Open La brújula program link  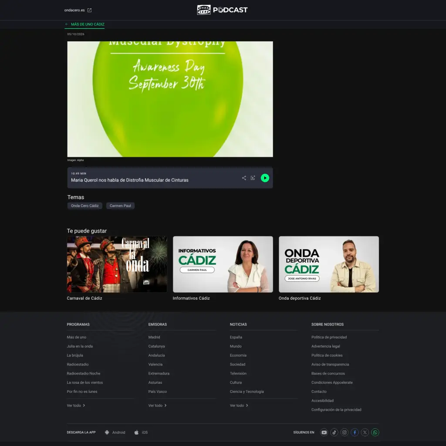75,355
